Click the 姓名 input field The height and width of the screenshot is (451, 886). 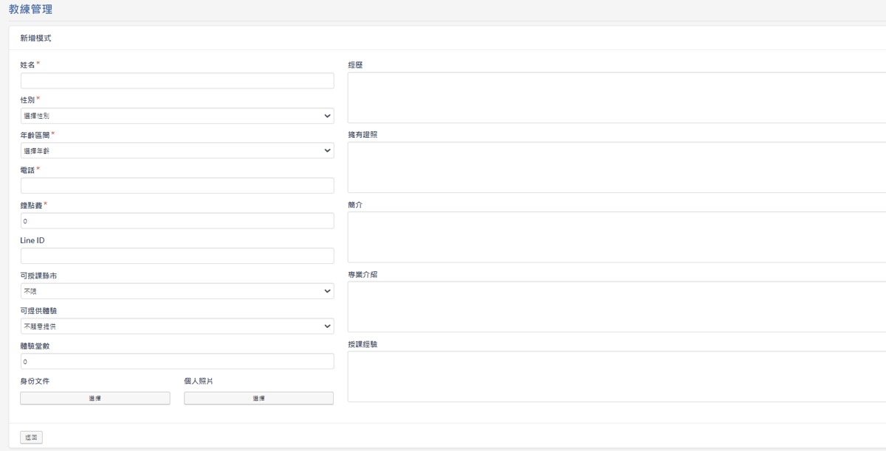click(177, 81)
